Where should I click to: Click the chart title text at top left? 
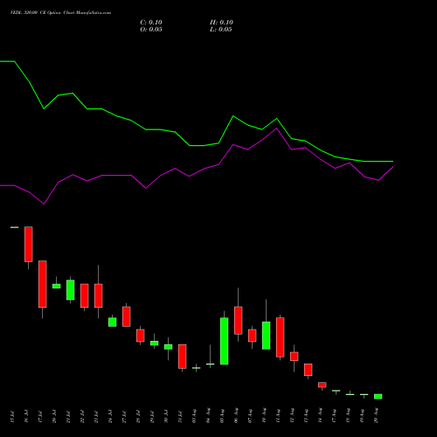[60, 13]
